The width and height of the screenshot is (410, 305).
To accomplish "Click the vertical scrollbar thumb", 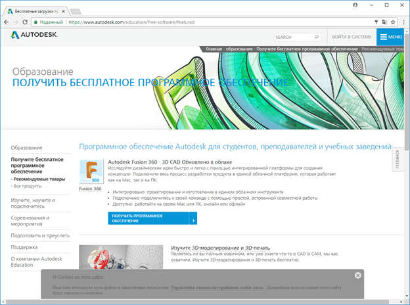I will (407, 92).
